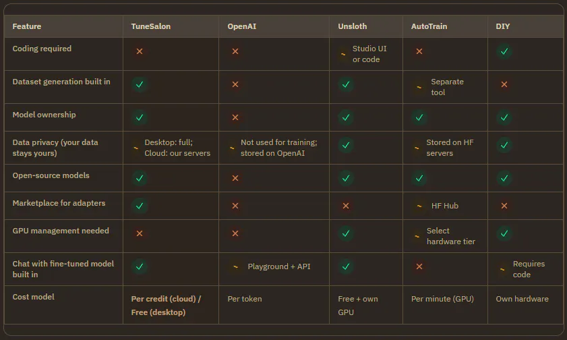567x340 pixels.
Task: Click Unsloth's checkmark in Data privacy row
Action: [x=346, y=145]
